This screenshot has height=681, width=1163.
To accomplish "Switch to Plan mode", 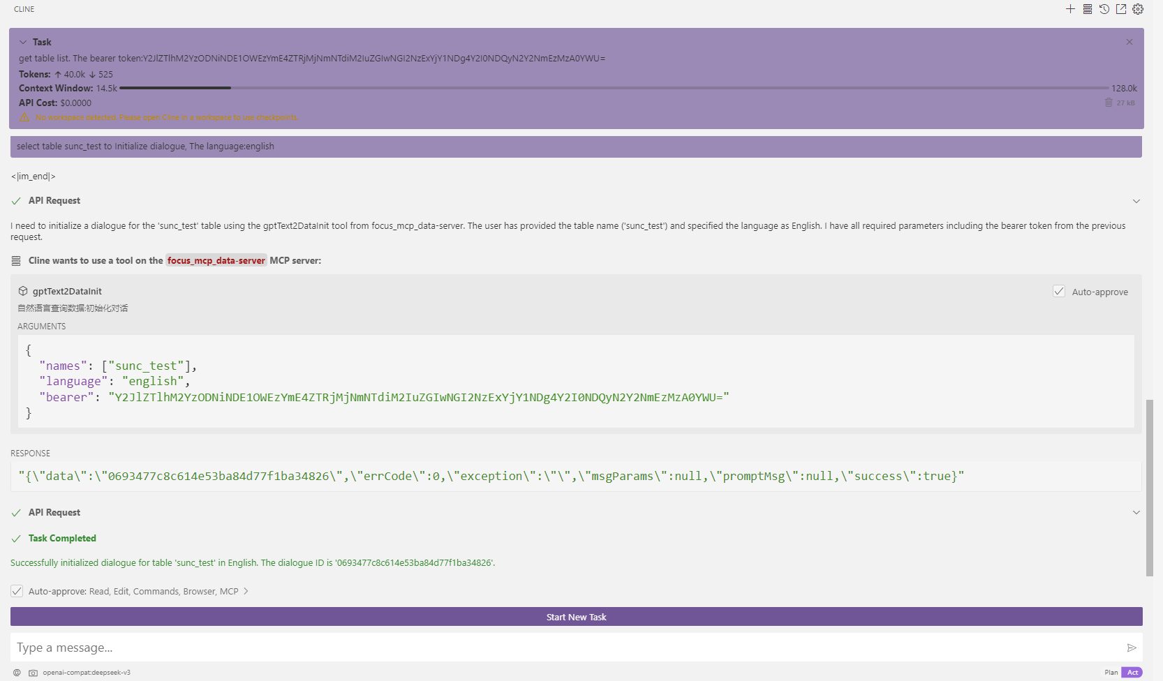I will coord(1111,673).
